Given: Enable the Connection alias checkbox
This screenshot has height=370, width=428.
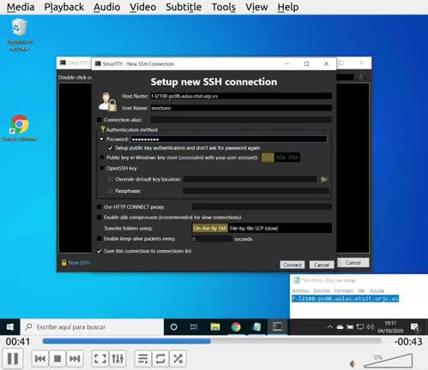Looking at the screenshot, I should click(99, 120).
